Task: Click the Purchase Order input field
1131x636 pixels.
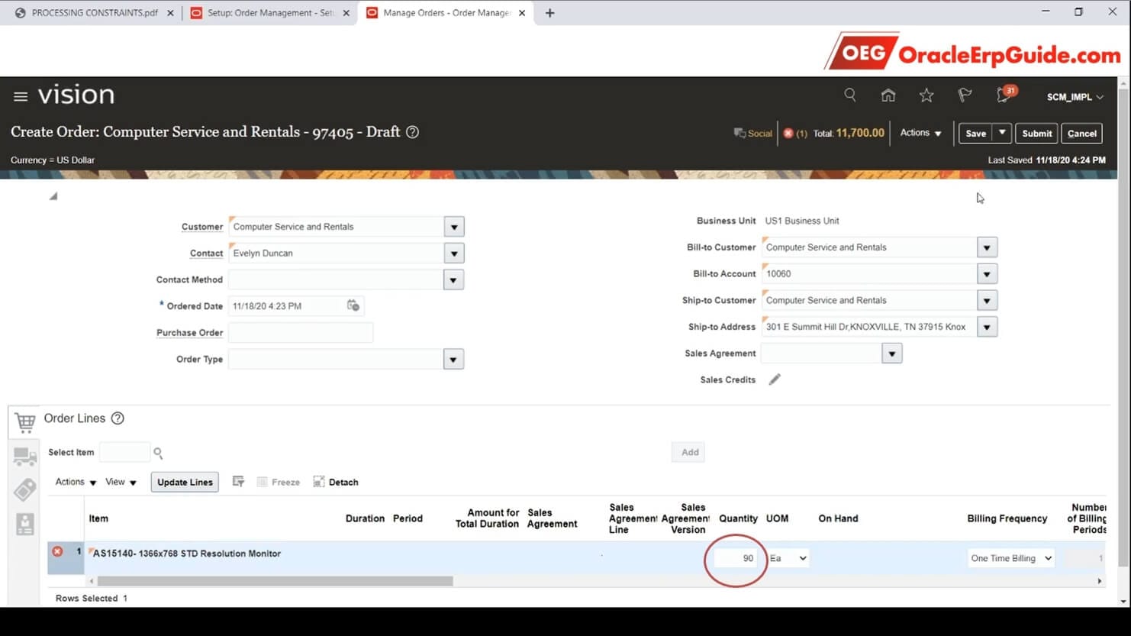Action: pos(301,333)
